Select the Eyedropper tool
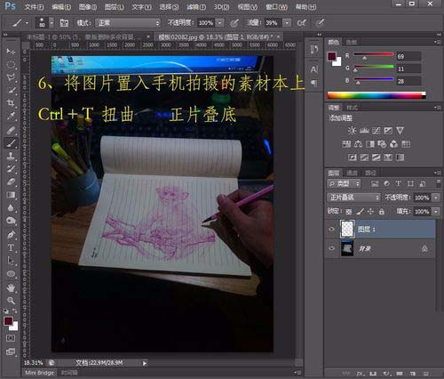This screenshot has width=444, height=379. click(x=11, y=116)
